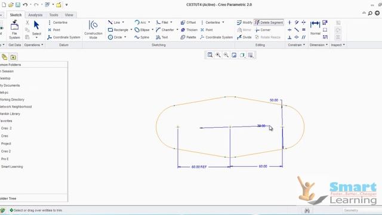
Task: Apply the Horizontal constraint
Action: [289, 30]
